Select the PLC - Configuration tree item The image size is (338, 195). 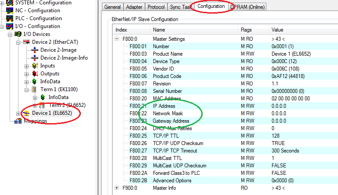point(39,18)
